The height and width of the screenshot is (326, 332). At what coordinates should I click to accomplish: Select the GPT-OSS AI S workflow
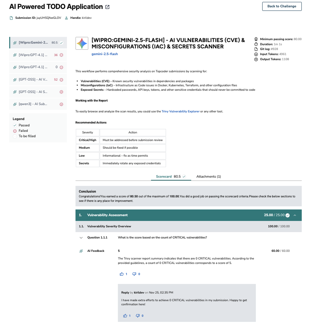click(x=38, y=92)
